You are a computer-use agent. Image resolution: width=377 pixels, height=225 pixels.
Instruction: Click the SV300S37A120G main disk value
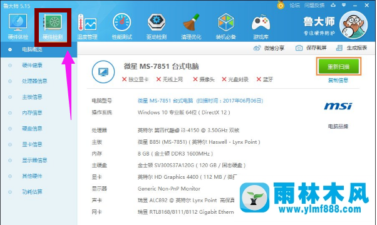192,165
